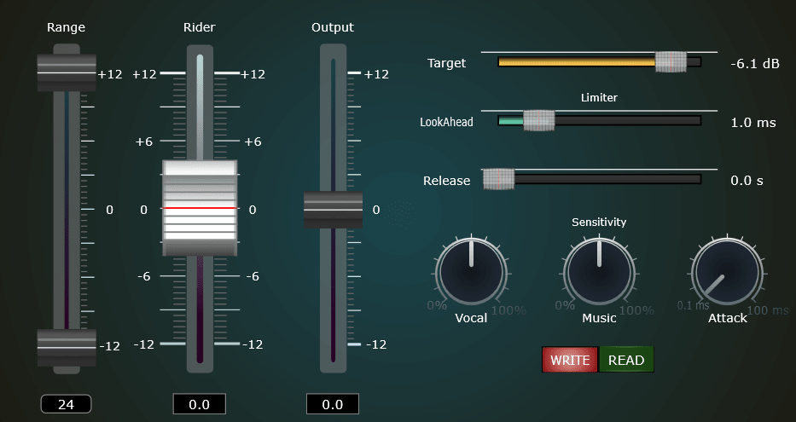Click the Music sensitivity knob
Viewport: 796px width, 422px height.
coord(599,271)
